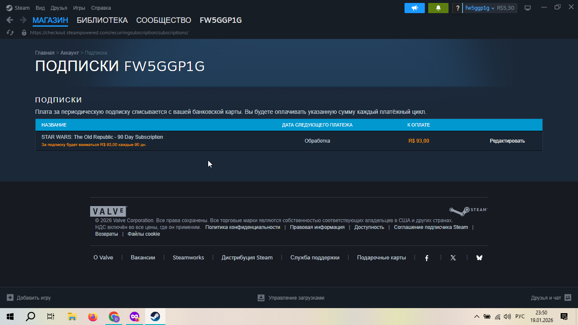Open Вакансии footer link
The image size is (578, 325).
click(x=143, y=258)
